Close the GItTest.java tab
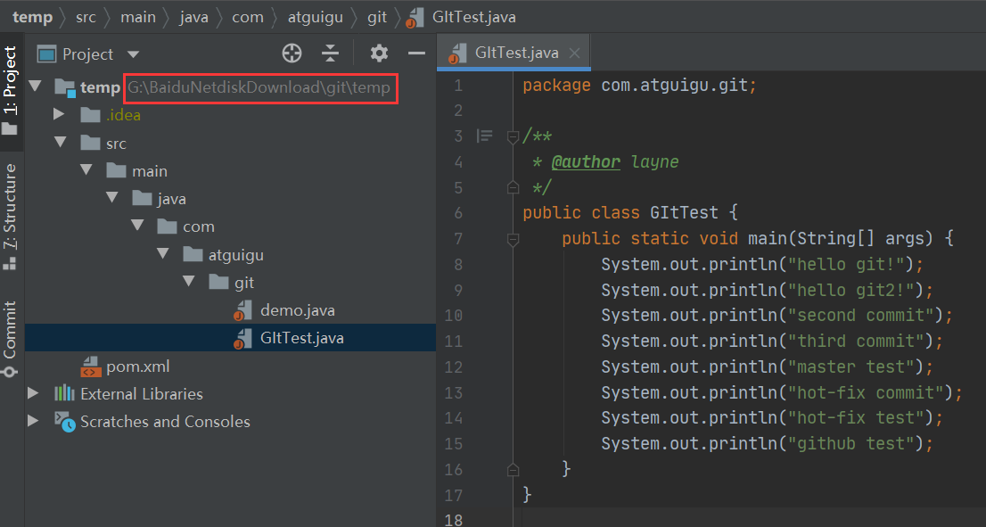The height and width of the screenshot is (527, 986). click(x=575, y=54)
